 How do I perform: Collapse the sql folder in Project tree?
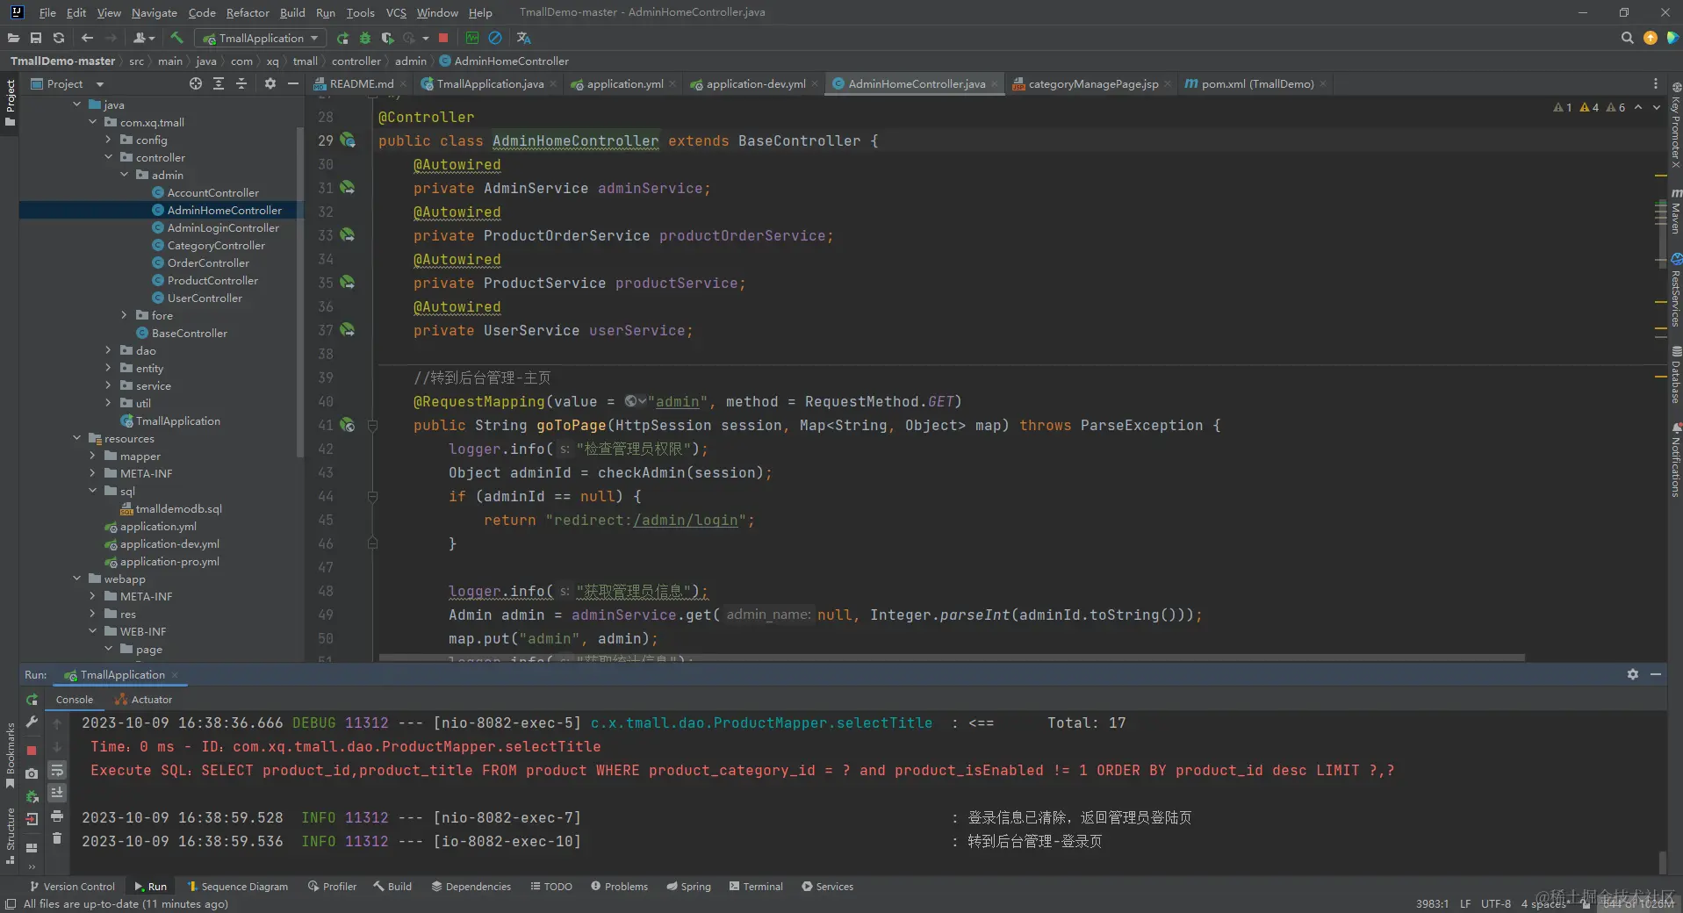click(x=93, y=491)
